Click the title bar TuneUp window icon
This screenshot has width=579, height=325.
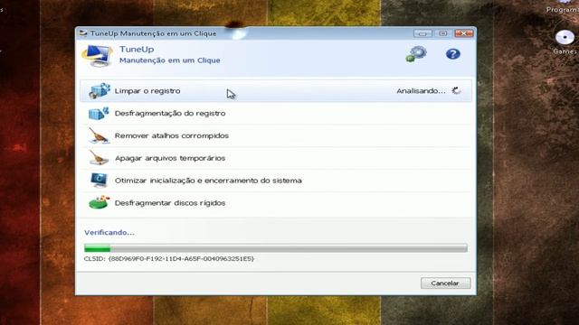coord(83,33)
